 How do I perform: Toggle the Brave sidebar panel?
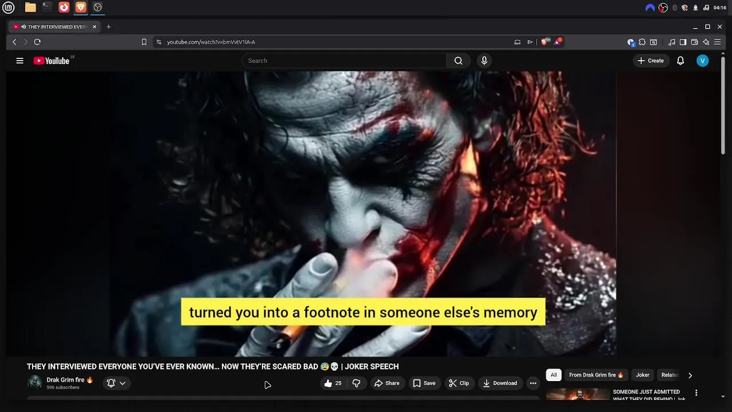pos(683,42)
